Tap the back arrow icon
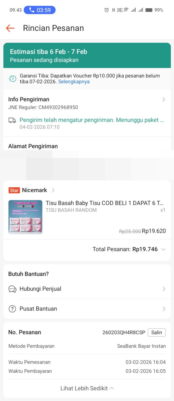The height and width of the screenshot is (401, 174). 10,28
